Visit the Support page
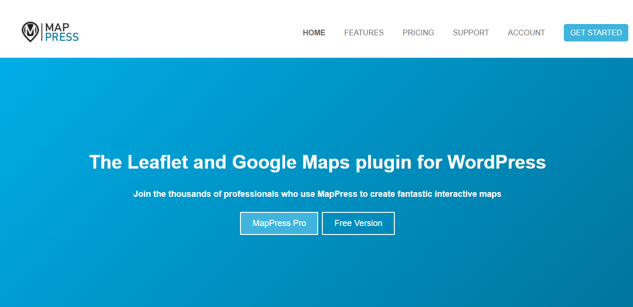The height and width of the screenshot is (307, 633). 471,33
